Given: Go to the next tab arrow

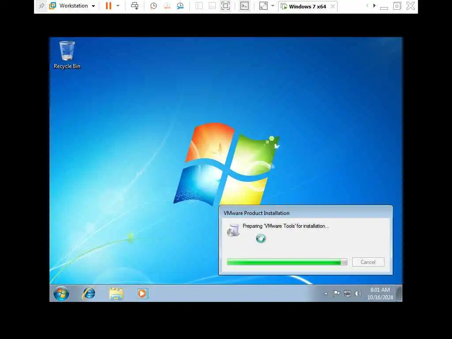Looking at the screenshot, I should pos(374,5).
